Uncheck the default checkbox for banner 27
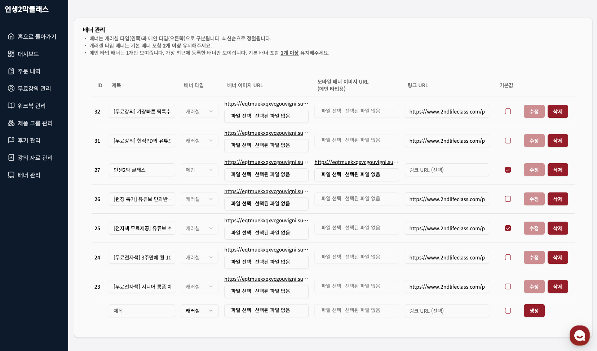The image size is (597, 351). [x=508, y=170]
